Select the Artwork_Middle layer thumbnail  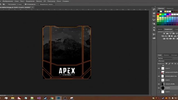163,84
